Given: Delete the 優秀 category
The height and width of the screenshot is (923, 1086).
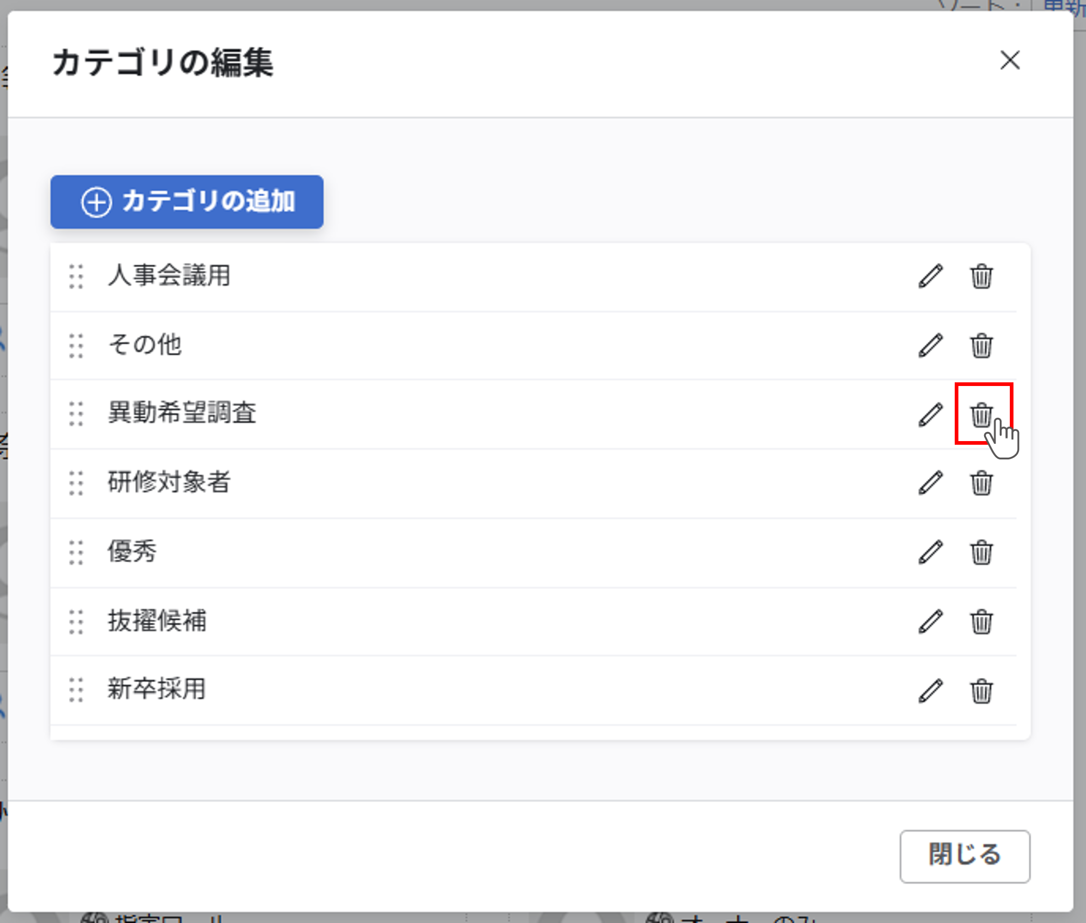Looking at the screenshot, I should [x=981, y=552].
